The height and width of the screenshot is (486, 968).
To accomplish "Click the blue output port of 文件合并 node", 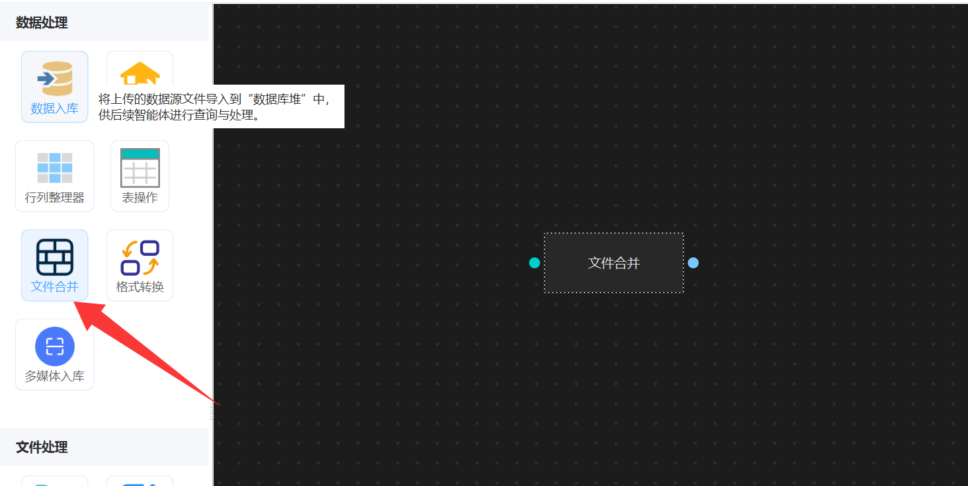I will pyautogui.click(x=693, y=263).
